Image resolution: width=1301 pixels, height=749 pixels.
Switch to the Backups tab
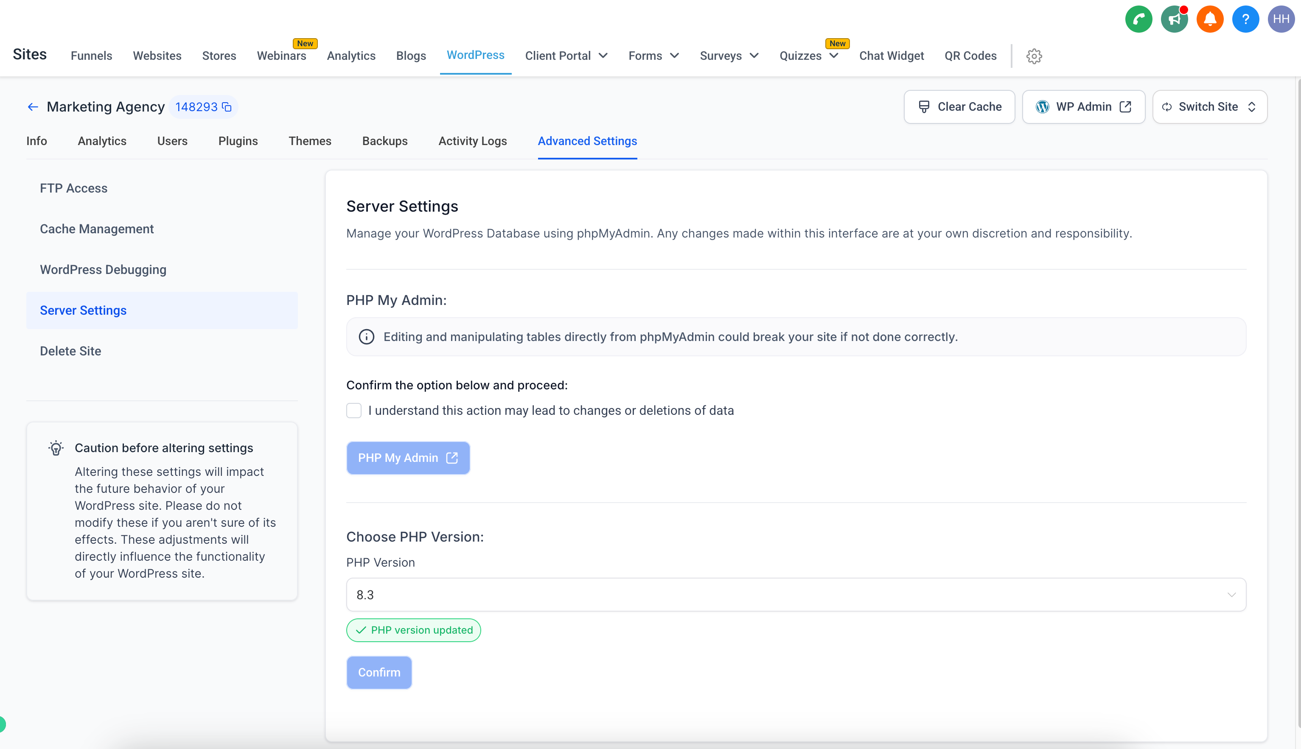point(384,141)
